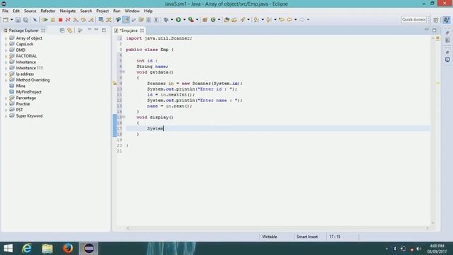453x255 pixels.
Task: Toggle the Java perspective button
Action: pyautogui.click(x=447, y=20)
